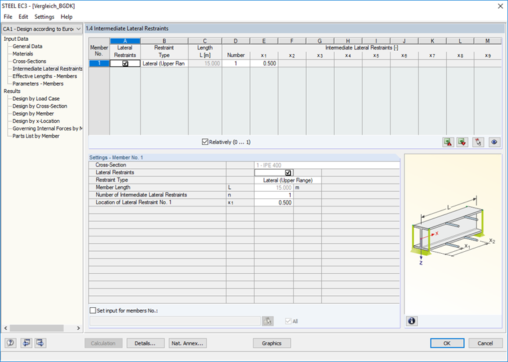
Task: Click the Cross-Section value 1 - IPE 400
Action: 327,165
